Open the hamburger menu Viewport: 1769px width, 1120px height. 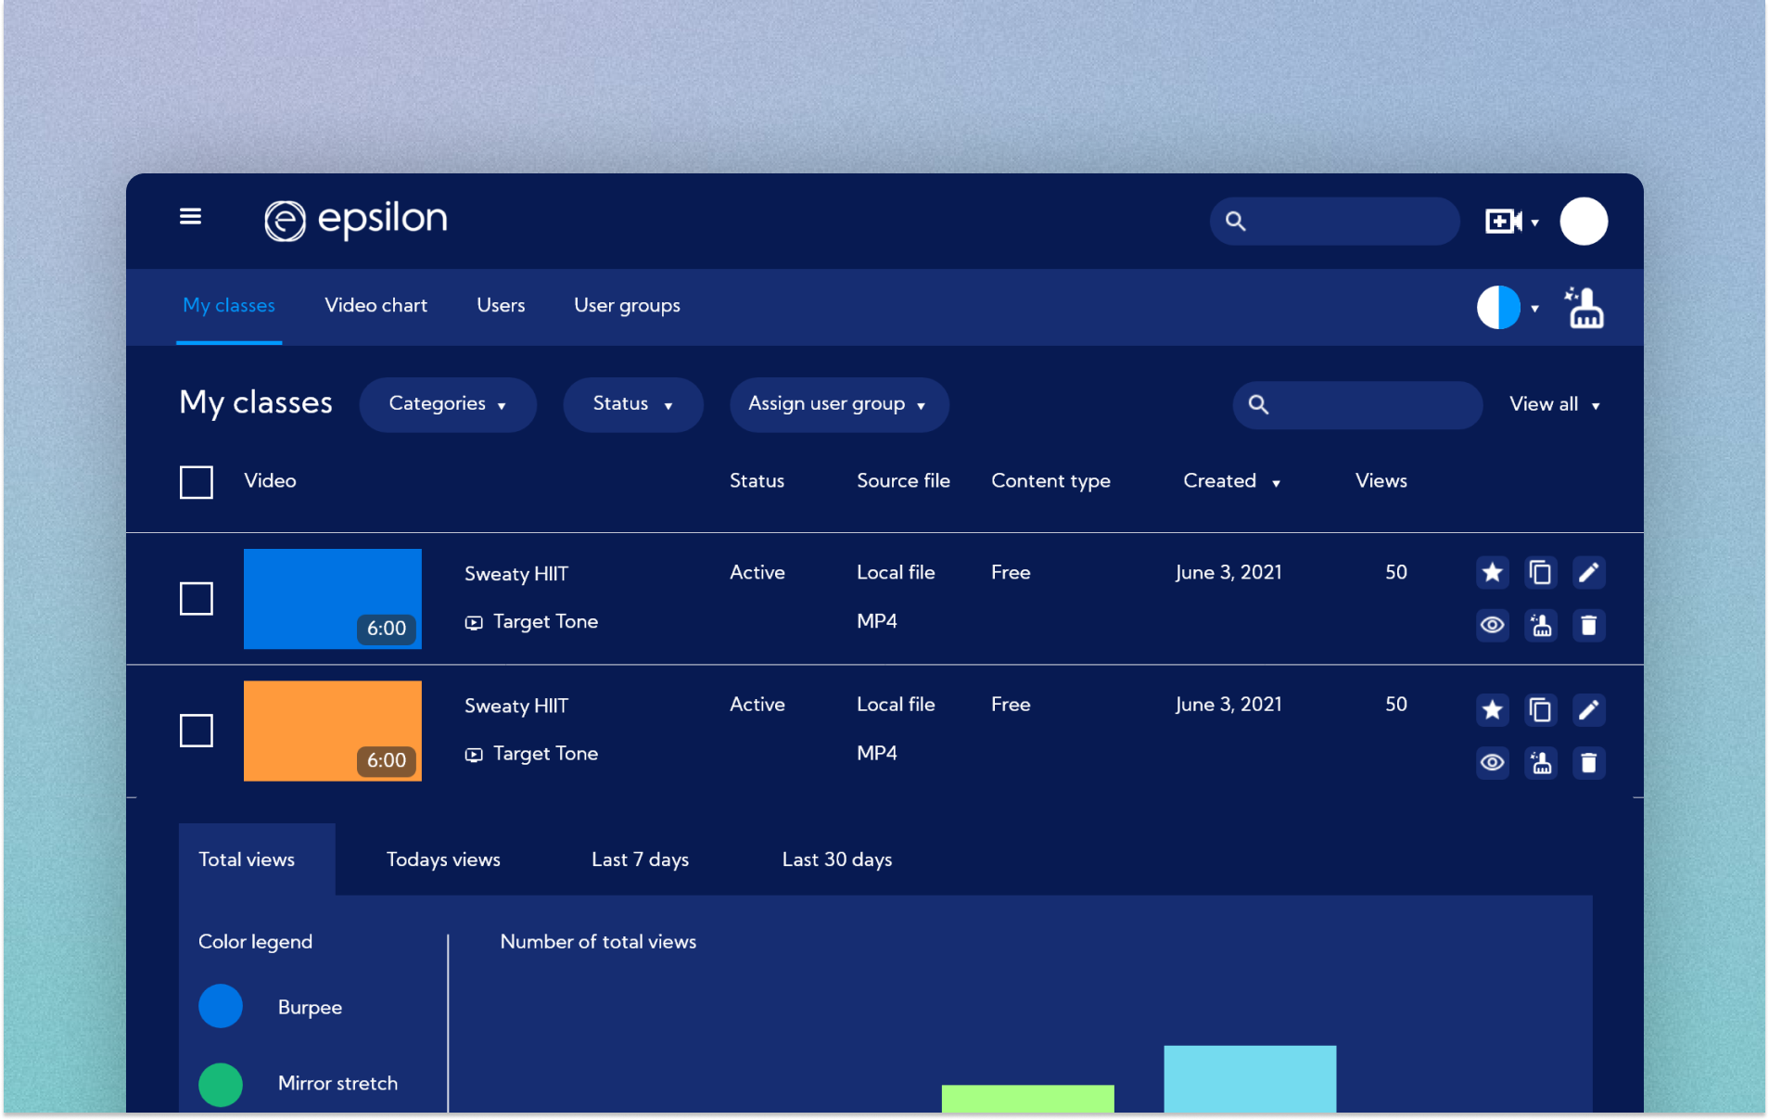point(190,217)
